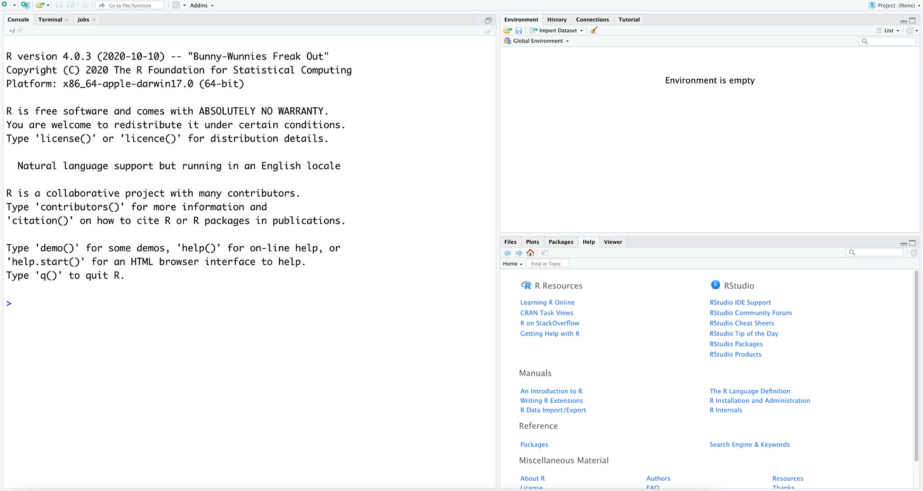Select the Console tab
Image resolution: width=923 pixels, height=491 pixels.
pos(18,20)
